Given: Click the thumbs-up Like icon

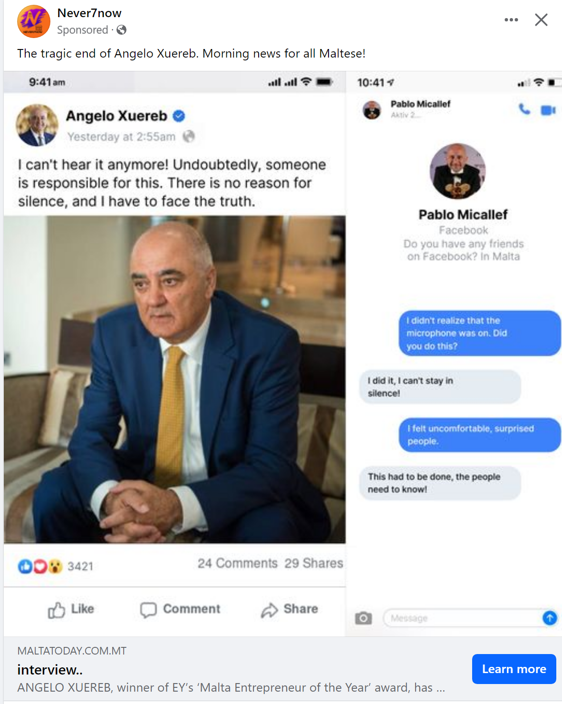Looking at the screenshot, I should click(57, 610).
